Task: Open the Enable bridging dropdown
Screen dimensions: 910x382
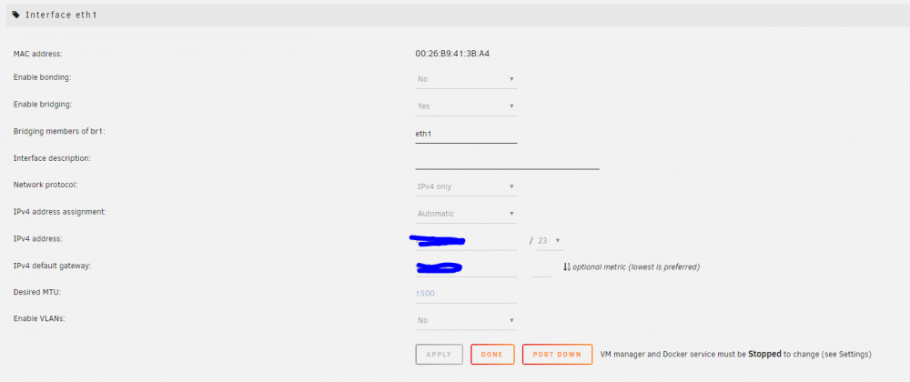Action: [x=466, y=106]
